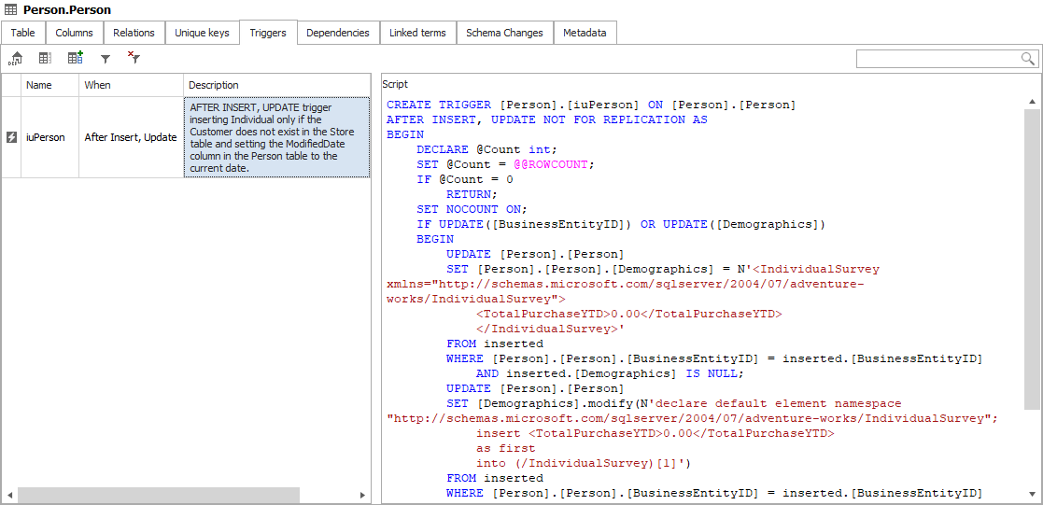
Task: Select the Metadata tab
Action: pyautogui.click(x=585, y=33)
